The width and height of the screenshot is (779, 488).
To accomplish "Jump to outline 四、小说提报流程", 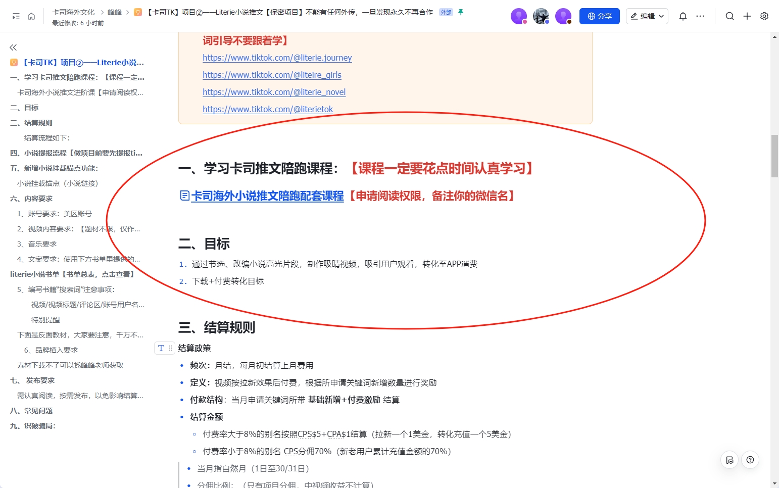I will coord(76,153).
